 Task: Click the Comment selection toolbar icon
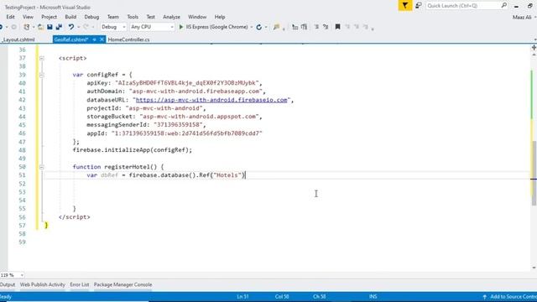(x=316, y=27)
